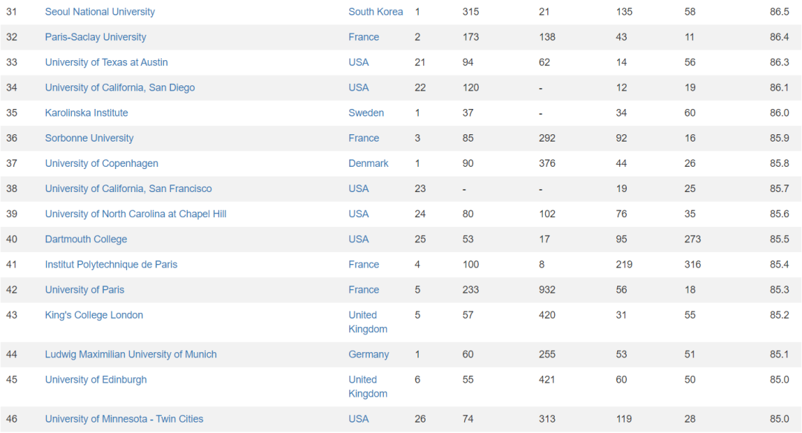Click the University of Paris link

point(85,289)
